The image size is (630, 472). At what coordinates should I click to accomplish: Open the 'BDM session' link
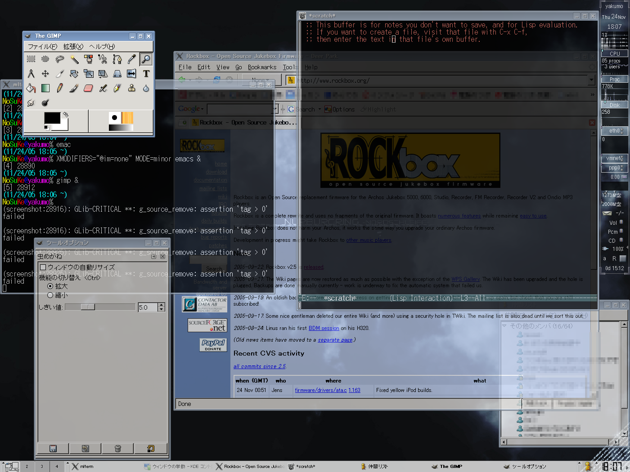click(324, 328)
